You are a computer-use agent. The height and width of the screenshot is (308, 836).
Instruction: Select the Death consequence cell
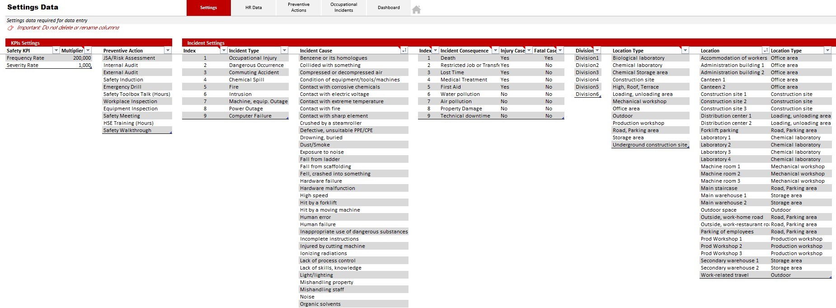tap(469, 58)
